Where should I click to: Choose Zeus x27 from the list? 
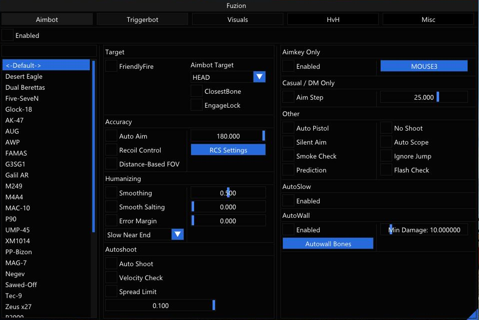(46, 307)
